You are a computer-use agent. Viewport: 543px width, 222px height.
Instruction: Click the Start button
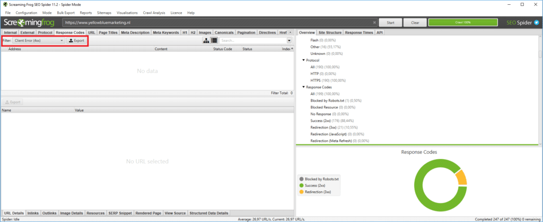click(x=390, y=22)
